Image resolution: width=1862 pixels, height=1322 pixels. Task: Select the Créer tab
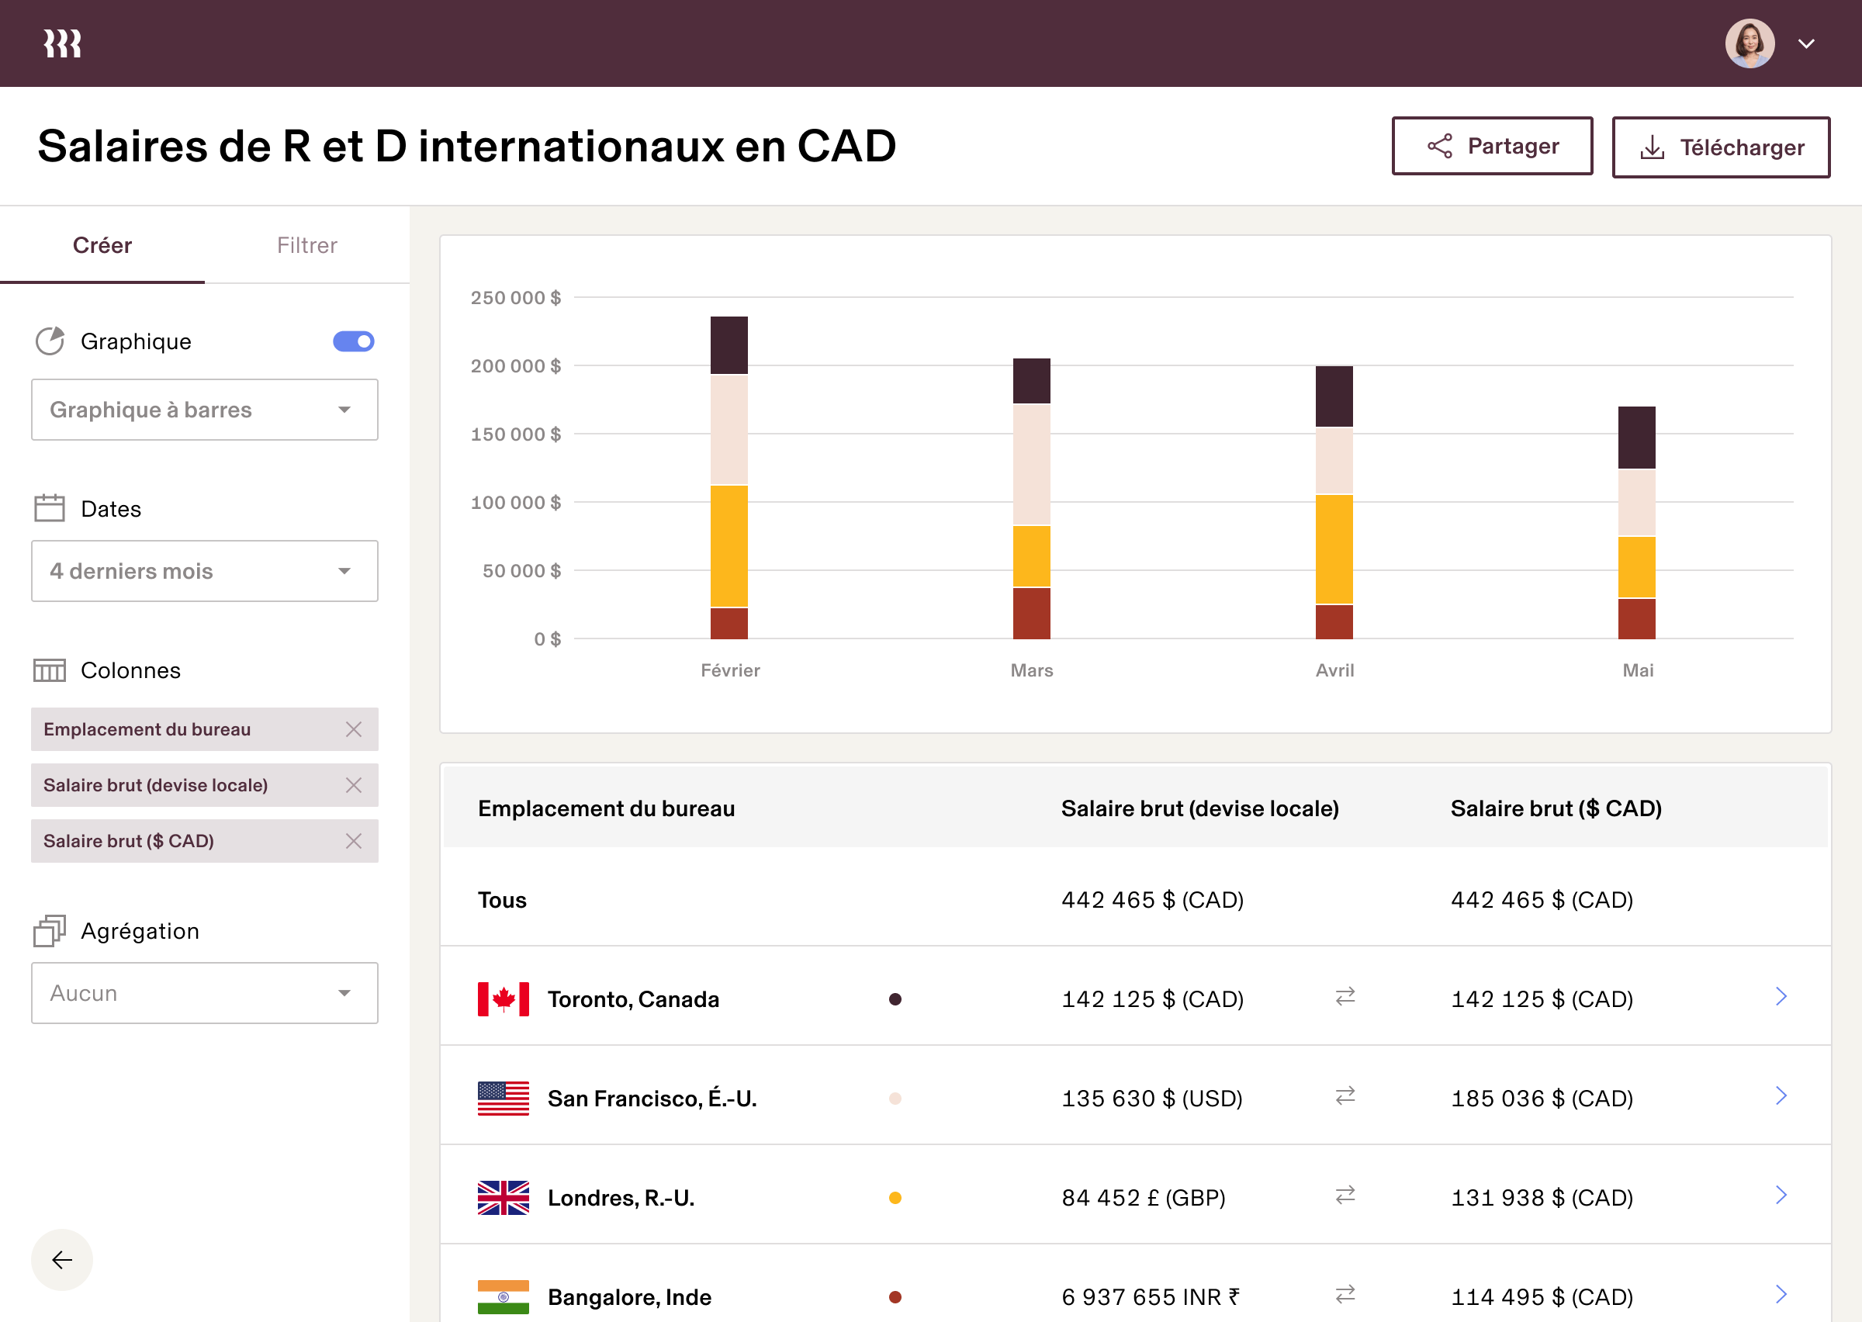pyautogui.click(x=102, y=245)
